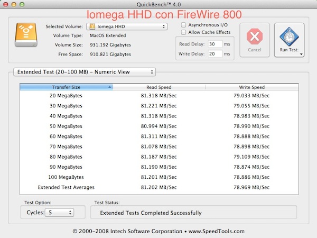Viewport: 317px width, 238px height.
Task: Click the sort arrow on Transfer Size column
Action: (109, 87)
